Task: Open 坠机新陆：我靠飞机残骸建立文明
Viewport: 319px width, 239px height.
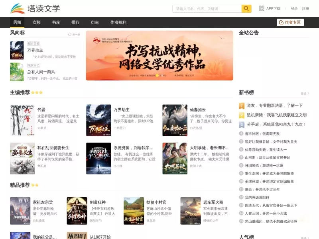Action: (x=277, y=115)
